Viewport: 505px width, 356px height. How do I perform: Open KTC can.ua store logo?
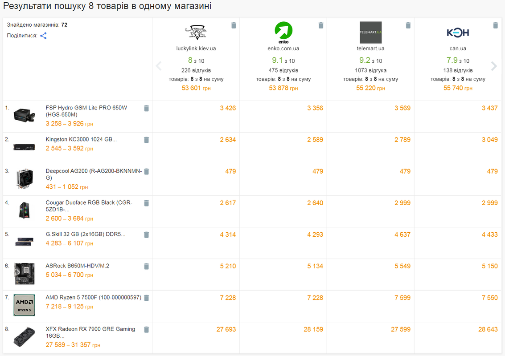(x=458, y=32)
